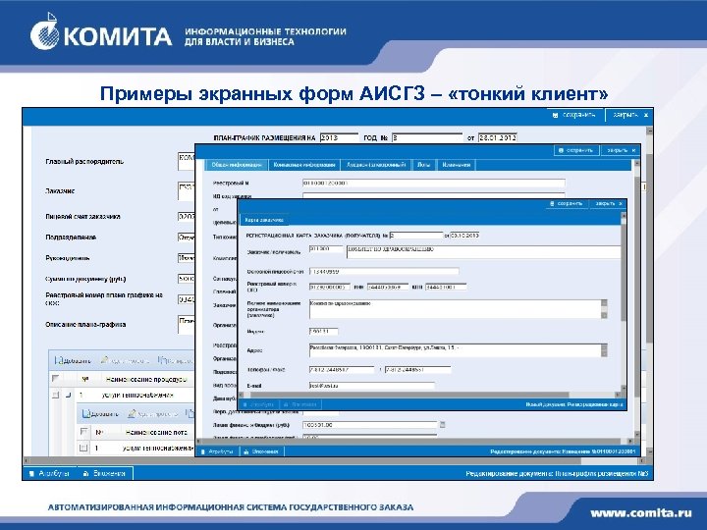The height and width of the screenshot is (530, 707).
Task: Click Реестровый № field in middle window
Action: click(x=433, y=184)
